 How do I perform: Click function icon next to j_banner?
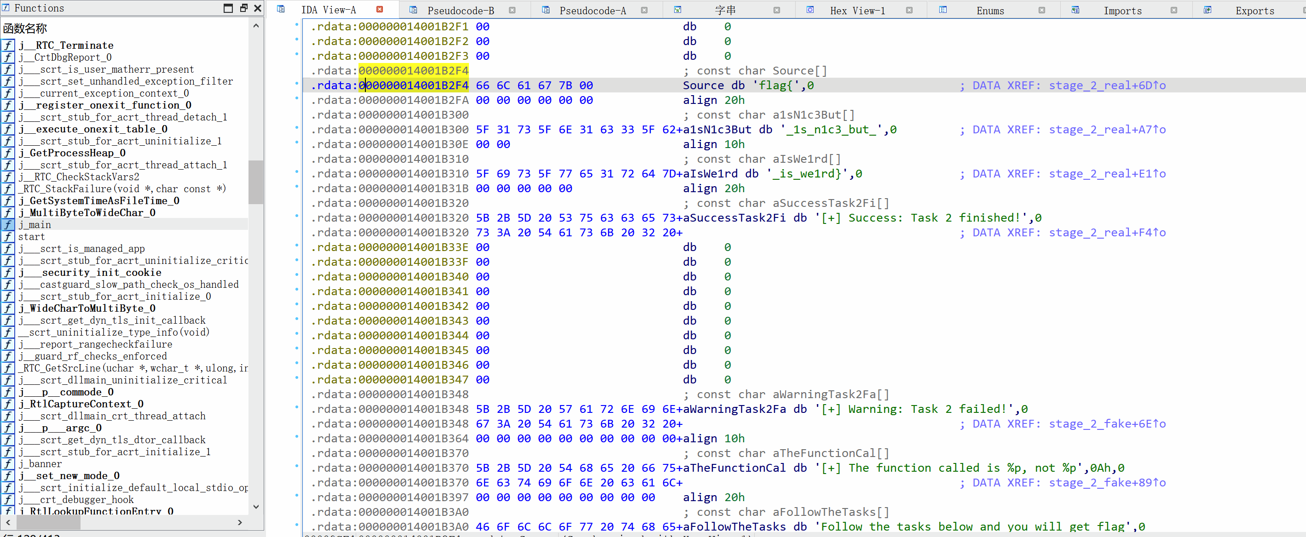point(8,463)
